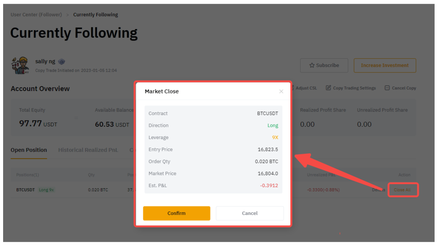Viewport: 437px width, 245px height.
Task: Click the sally ng trader name
Action: click(45, 61)
